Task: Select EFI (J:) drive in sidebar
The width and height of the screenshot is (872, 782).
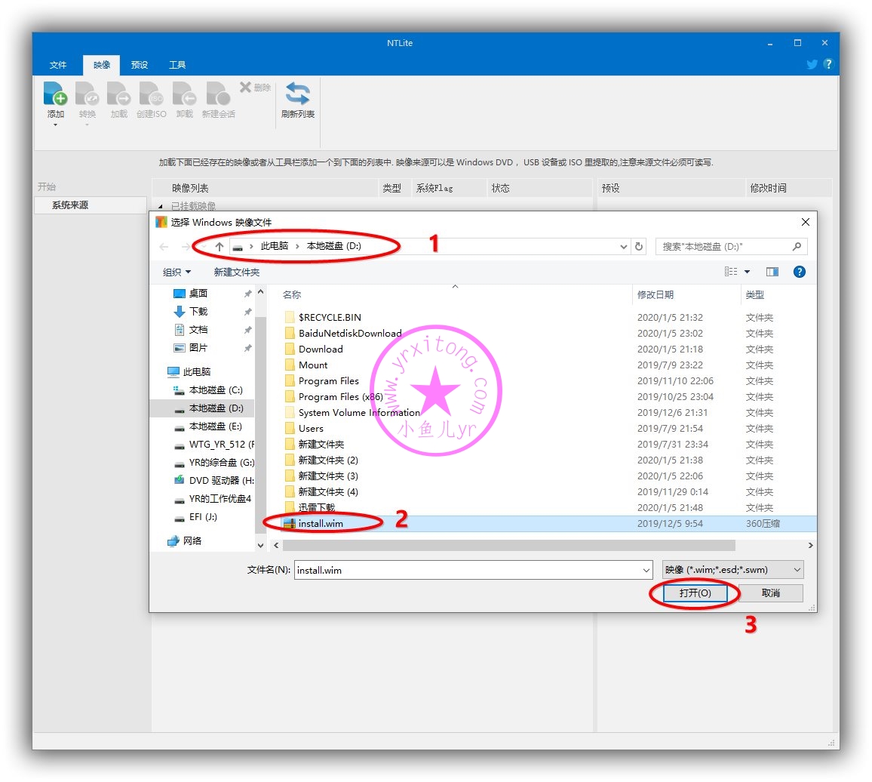Action: click(196, 517)
